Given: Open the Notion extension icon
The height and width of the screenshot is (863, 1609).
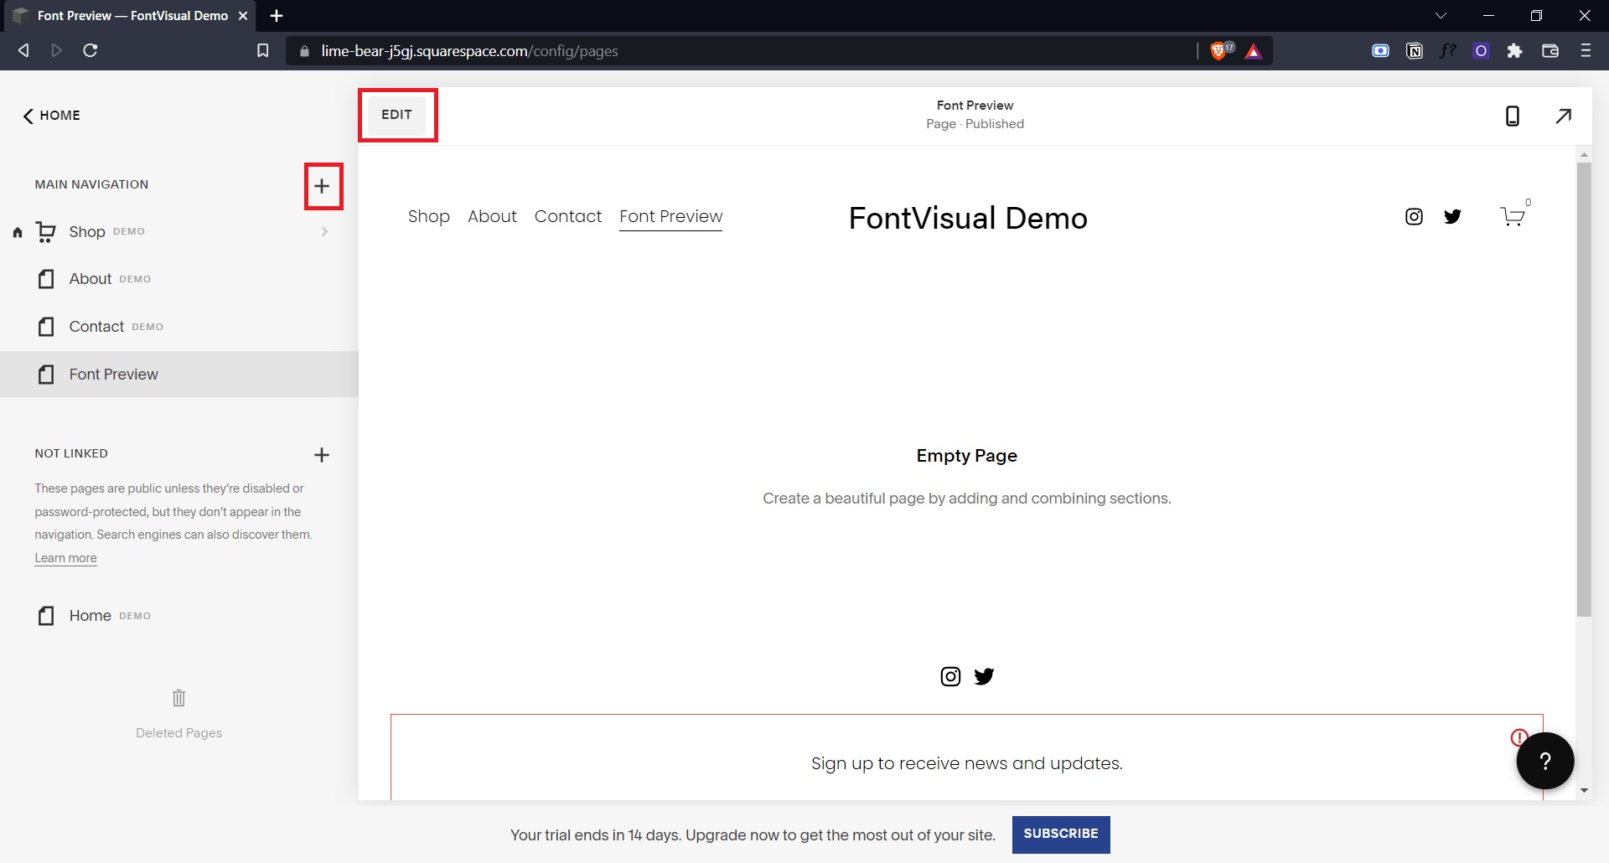Looking at the screenshot, I should [1415, 51].
